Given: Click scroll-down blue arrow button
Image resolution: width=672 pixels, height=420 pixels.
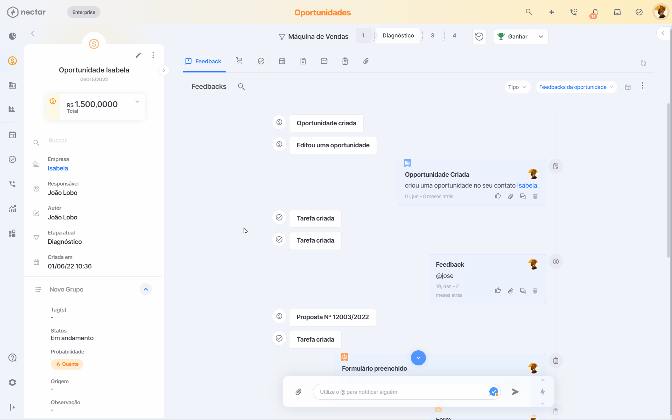Looking at the screenshot, I should click(x=418, y=358).
